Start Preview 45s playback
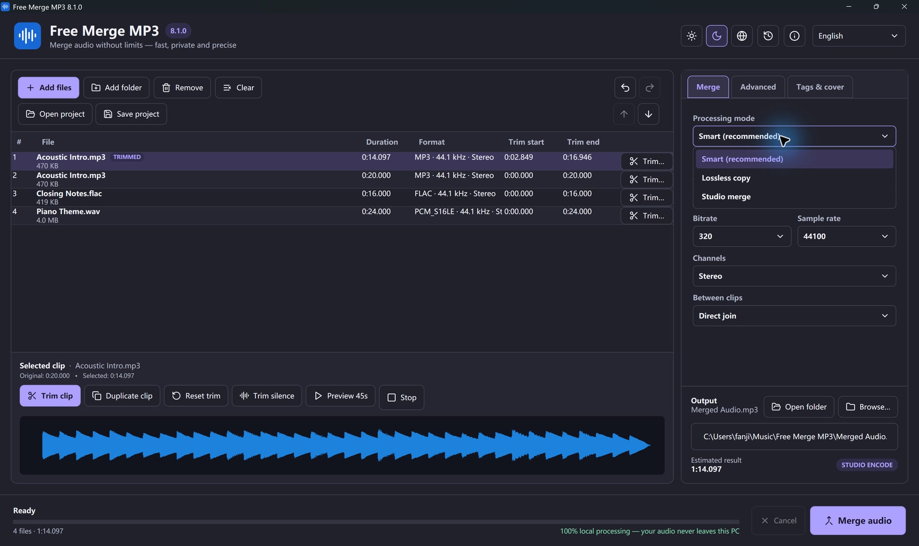Screen dimensions: 919x546 coord(340,396)
